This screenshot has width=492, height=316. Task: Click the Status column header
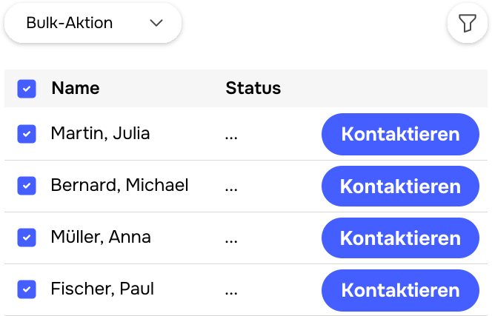(x=253, y=89)
